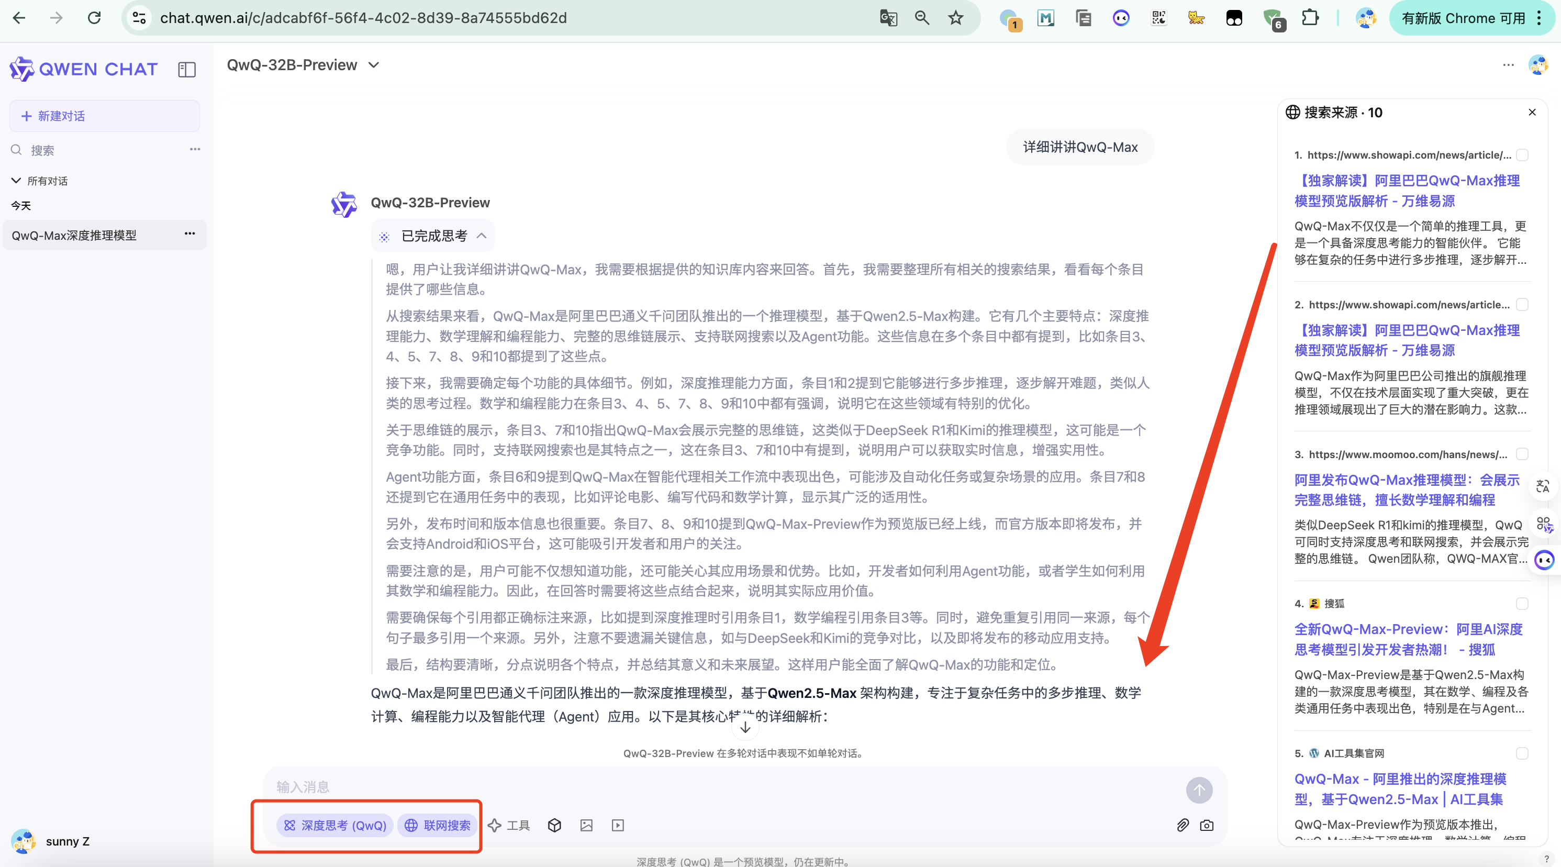Click the 有新版 Chrome 可用 update button

pos(1464,18)
